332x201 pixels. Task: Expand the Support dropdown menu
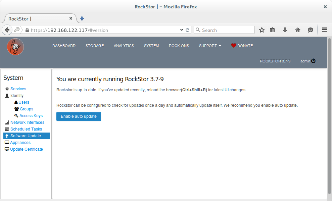(210, 46)
